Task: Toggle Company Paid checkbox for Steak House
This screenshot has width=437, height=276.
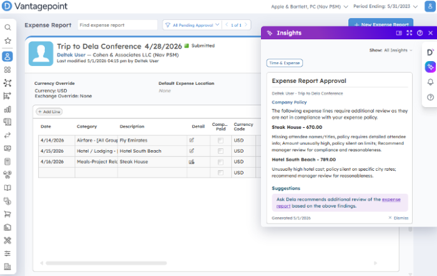Action: 220,162
